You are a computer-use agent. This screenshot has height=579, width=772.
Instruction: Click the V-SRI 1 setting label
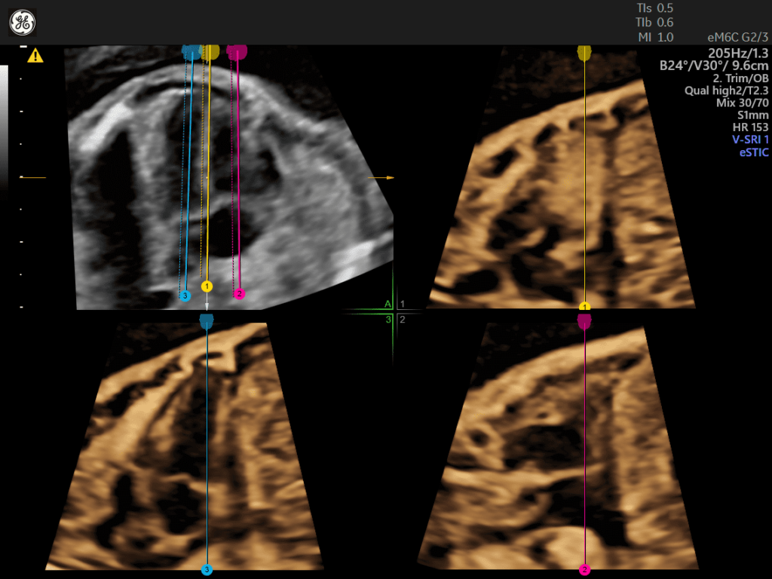[x=746, y=139]
